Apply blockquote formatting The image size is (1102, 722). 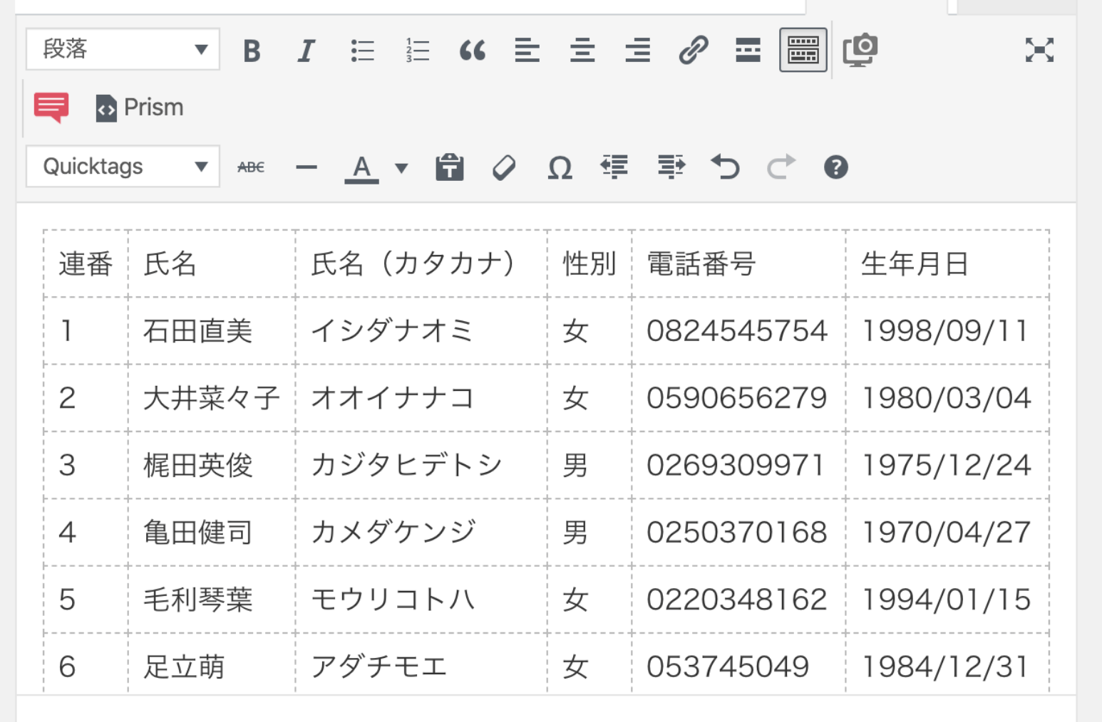473,51
